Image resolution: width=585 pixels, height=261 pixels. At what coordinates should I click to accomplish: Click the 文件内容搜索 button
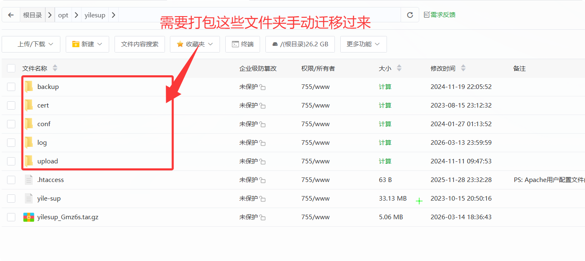click(x=140, y=44)
